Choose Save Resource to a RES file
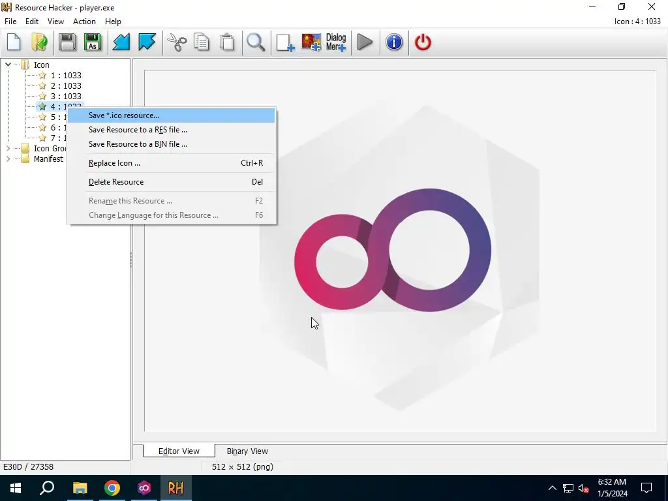The image size is (668, 501). pyautogui.click(x=172, y=130)
